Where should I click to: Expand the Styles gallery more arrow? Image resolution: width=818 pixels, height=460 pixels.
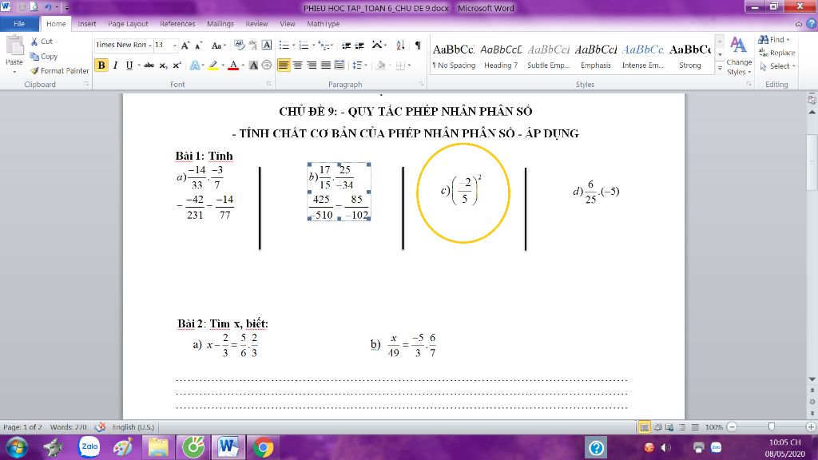[720, 68]
